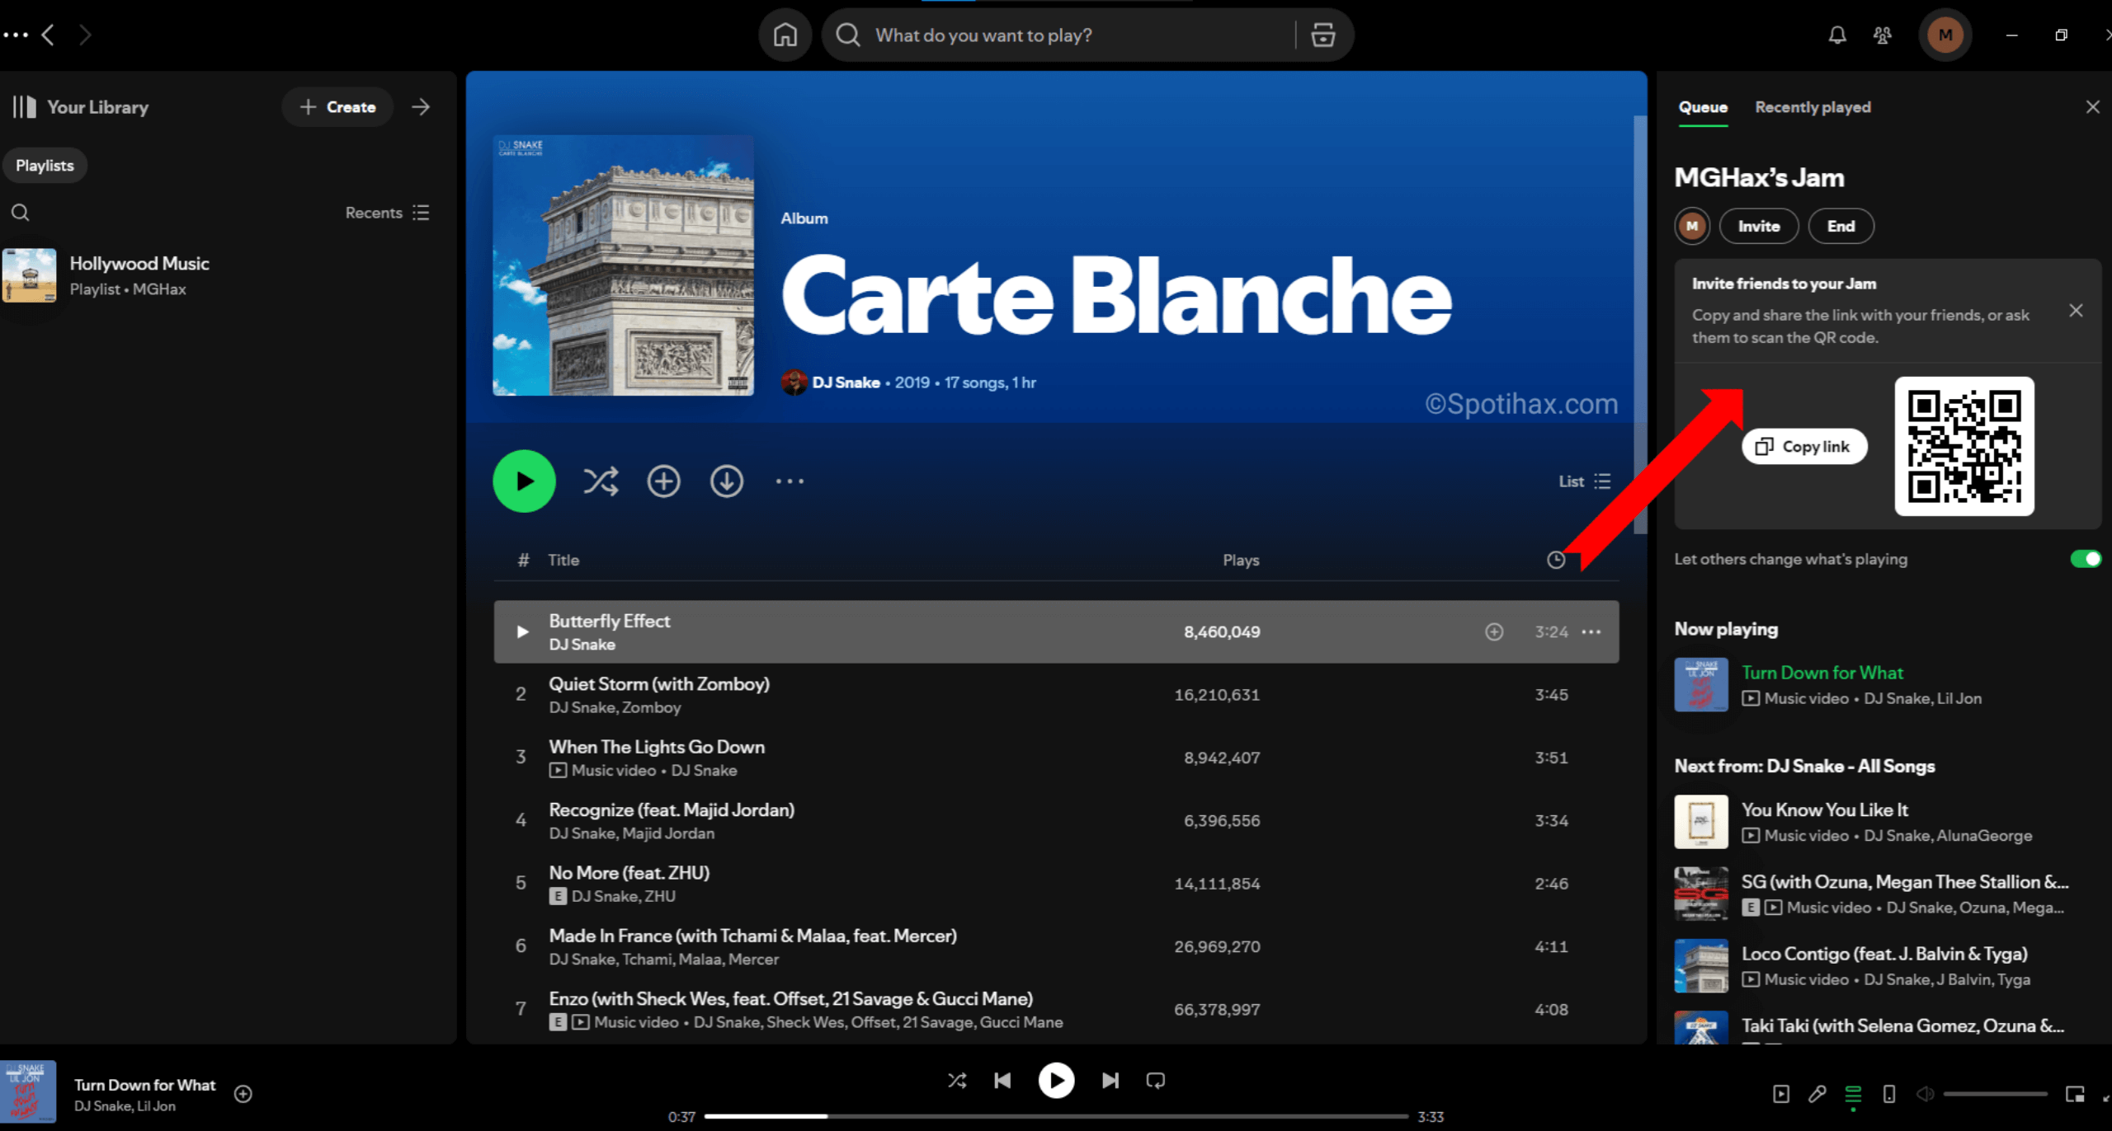Toggle shuffle in the player bar
The height and width of the screenshot is (1131, 2112).
pos(957,1081)
